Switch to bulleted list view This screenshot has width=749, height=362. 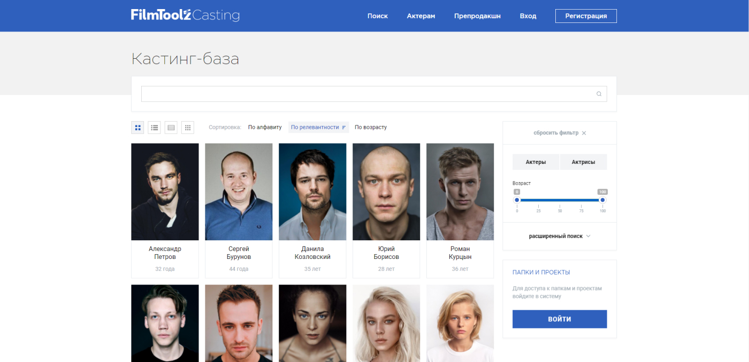pyautogui.click(x=155, y=128)
